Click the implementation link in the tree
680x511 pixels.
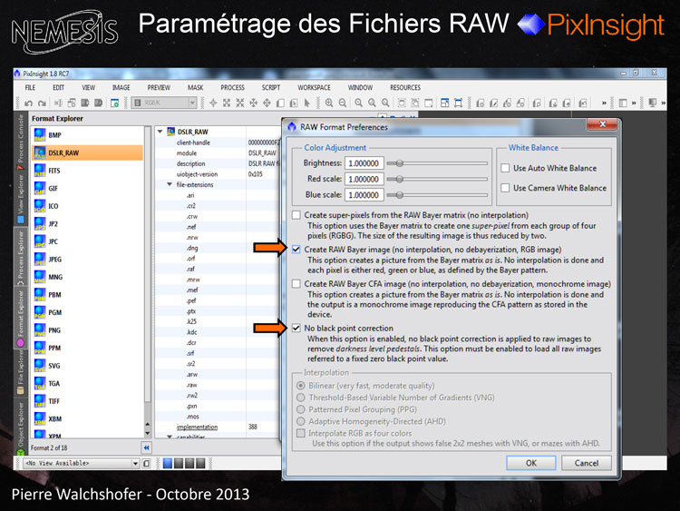pos(197,427)
